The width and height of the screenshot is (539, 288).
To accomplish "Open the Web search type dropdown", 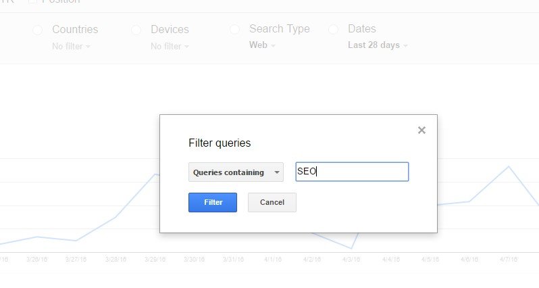I will (x=262, y=45).
